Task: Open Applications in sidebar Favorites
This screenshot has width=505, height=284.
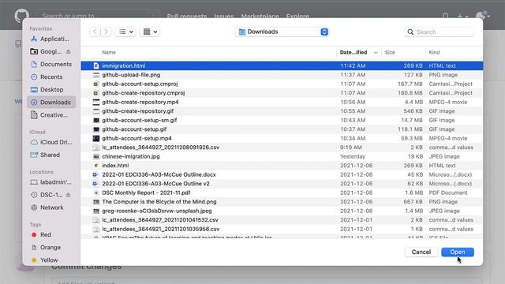Action: point(51,39)
